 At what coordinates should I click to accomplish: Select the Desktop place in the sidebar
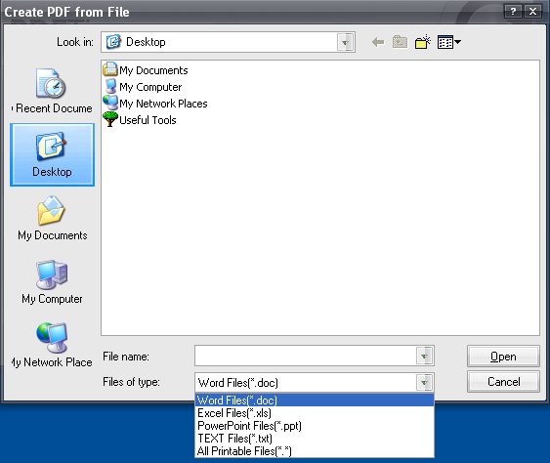coord(52,154)
